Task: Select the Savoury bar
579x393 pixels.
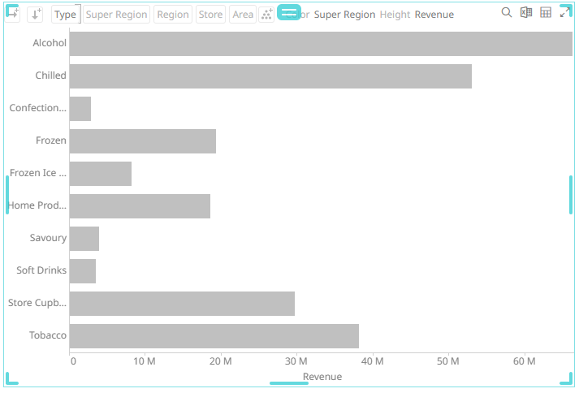Action: tap(84, 239)
